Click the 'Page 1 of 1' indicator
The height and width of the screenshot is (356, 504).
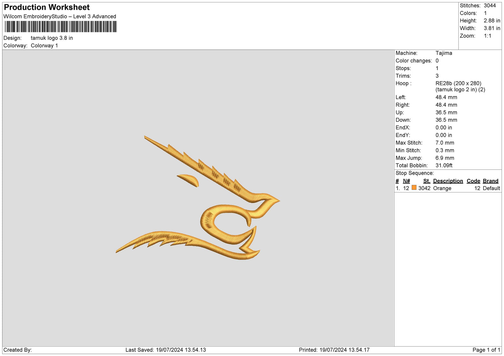click(486, 350)
